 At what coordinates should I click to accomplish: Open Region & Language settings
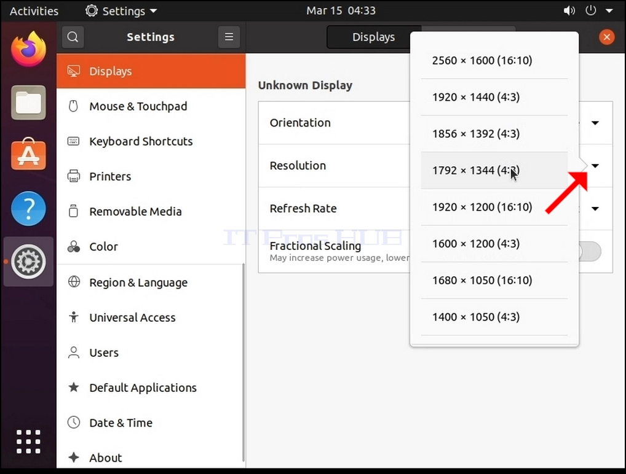(x=151, y=282)
